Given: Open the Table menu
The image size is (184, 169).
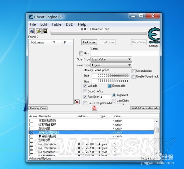Looking at the screenshot, I should [x=57, y=24].
